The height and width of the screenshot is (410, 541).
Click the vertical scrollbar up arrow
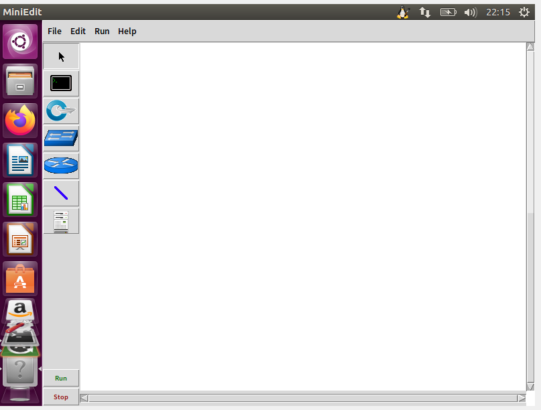530,47
